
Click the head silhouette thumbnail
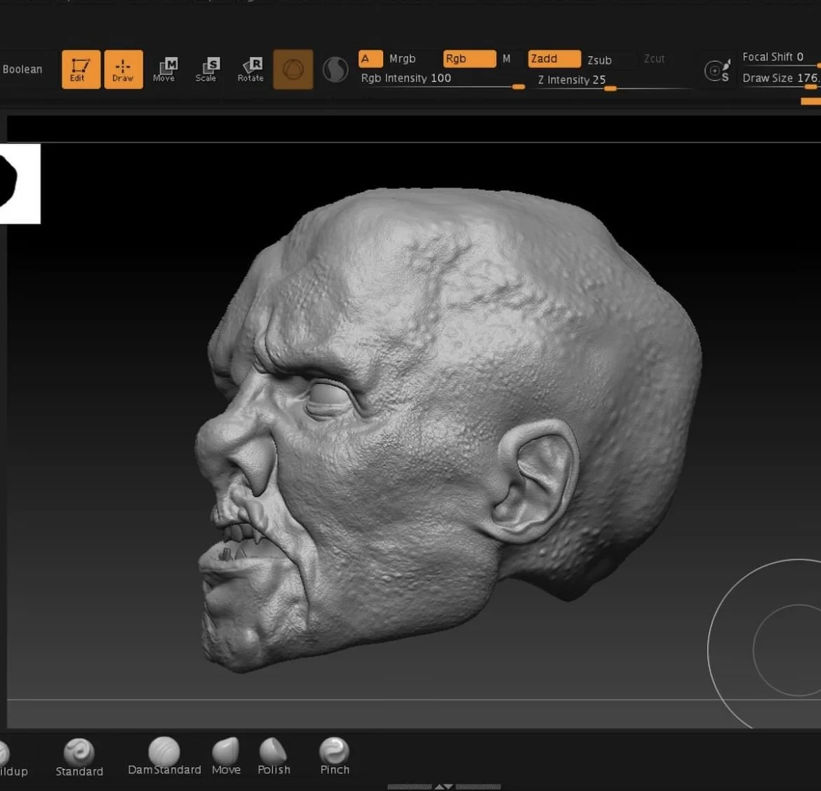tap(20, 184)
